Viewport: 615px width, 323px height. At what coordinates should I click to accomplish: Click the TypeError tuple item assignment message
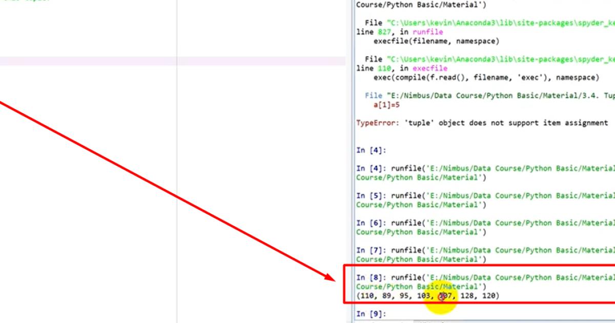tap(482, 123)
